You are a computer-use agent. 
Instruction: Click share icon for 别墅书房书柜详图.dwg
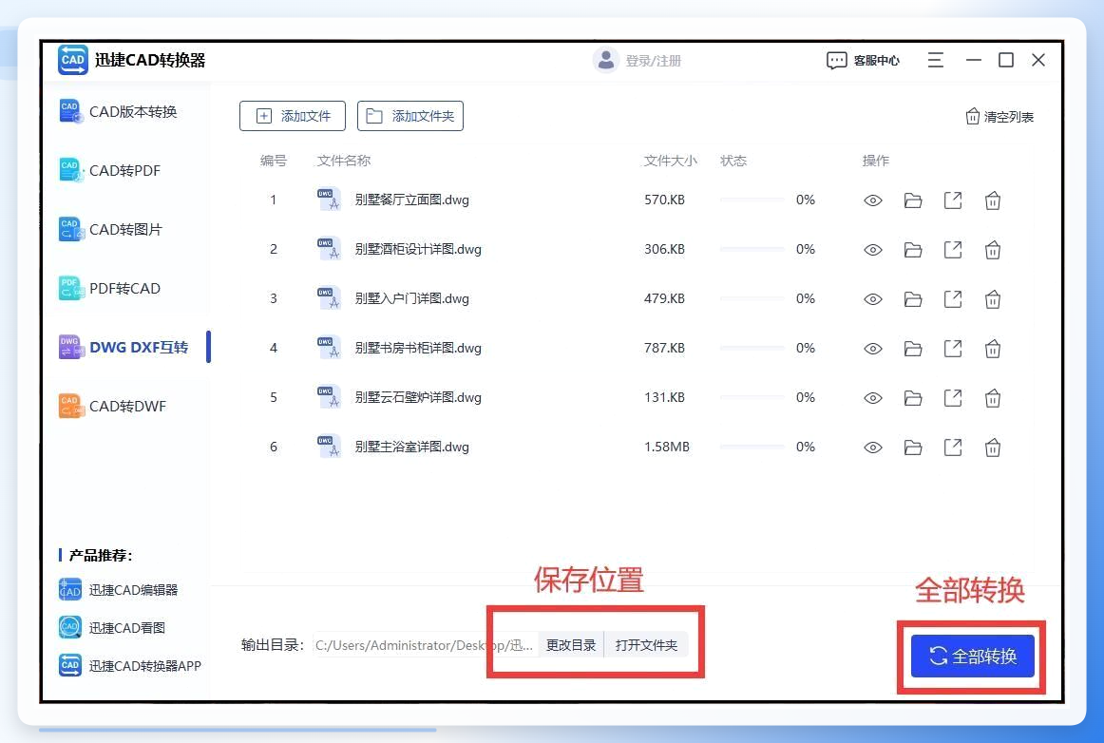(953, 348)
